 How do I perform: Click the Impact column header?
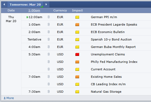tap(78, 10)
